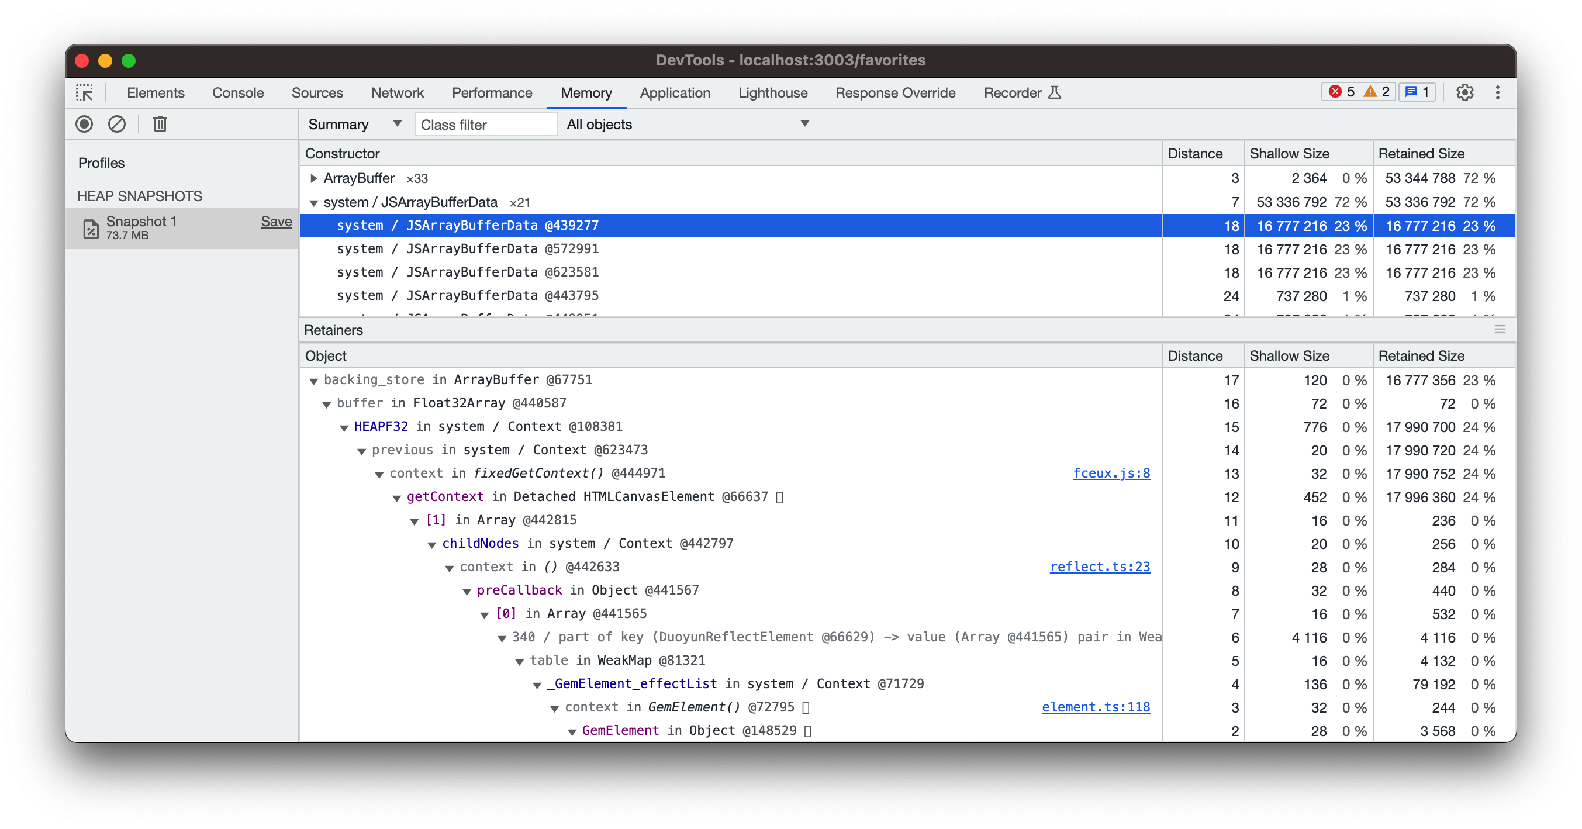Collapse getContext in Detached HTMLCanvasElement node
This screenshot has width=1582, height=829.
[397, 498]
